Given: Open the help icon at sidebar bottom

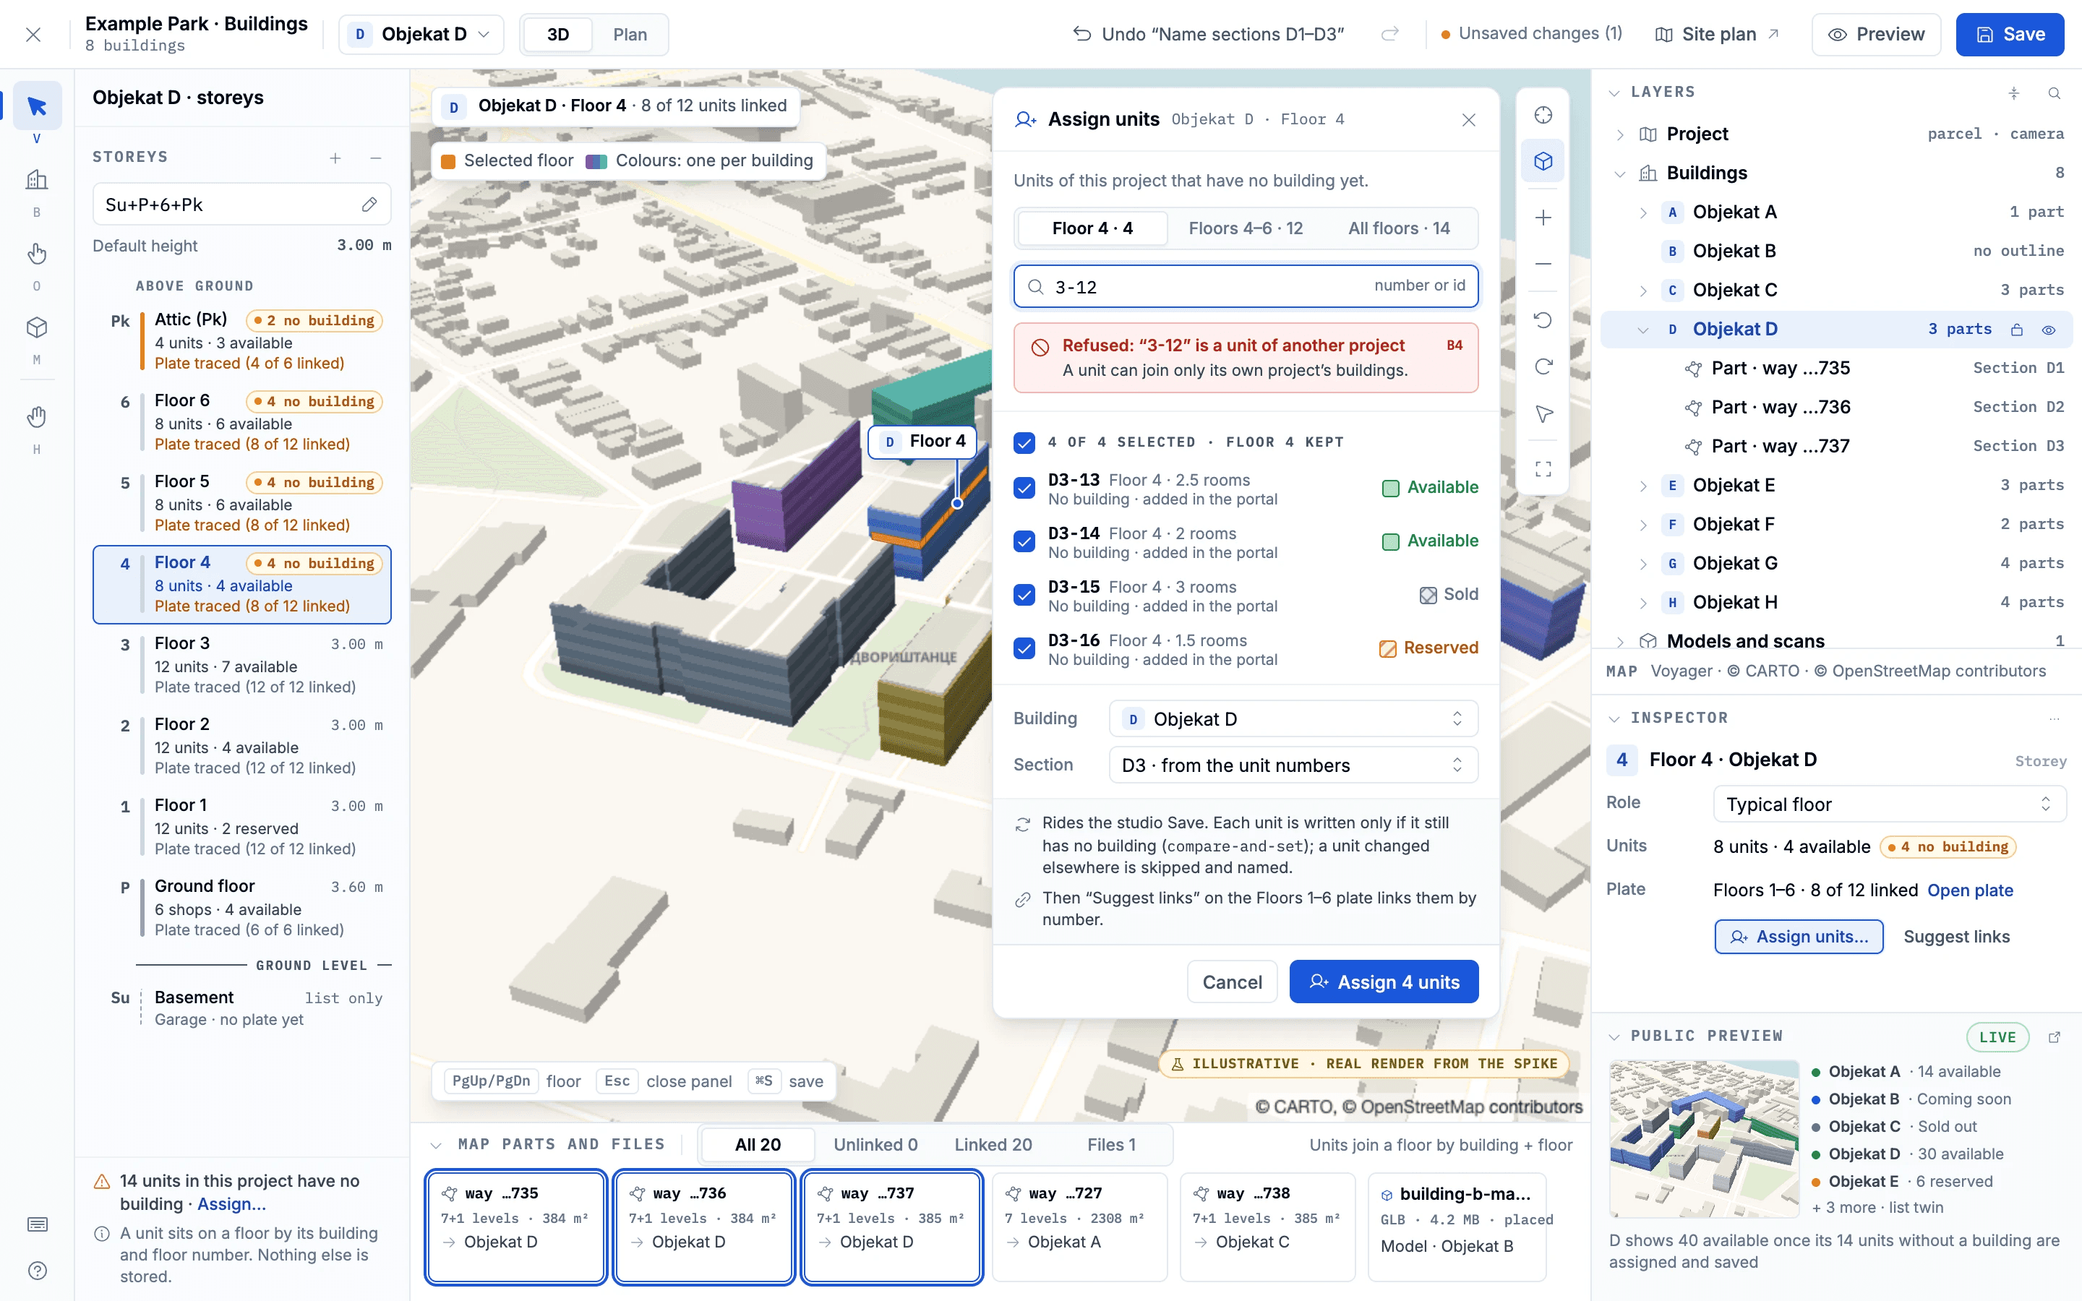Looking at the screenshot, I should click(37, 1270).
